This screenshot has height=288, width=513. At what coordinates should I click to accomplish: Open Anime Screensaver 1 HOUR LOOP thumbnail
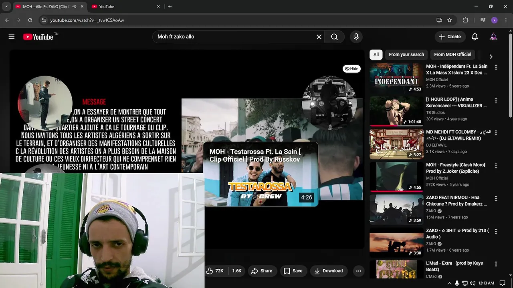396,111
